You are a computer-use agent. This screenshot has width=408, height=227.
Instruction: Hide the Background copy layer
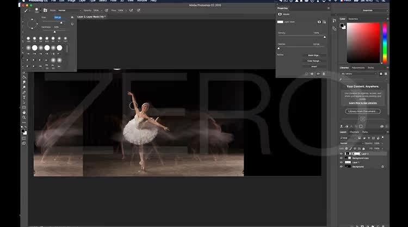click(x=341, y=158)
